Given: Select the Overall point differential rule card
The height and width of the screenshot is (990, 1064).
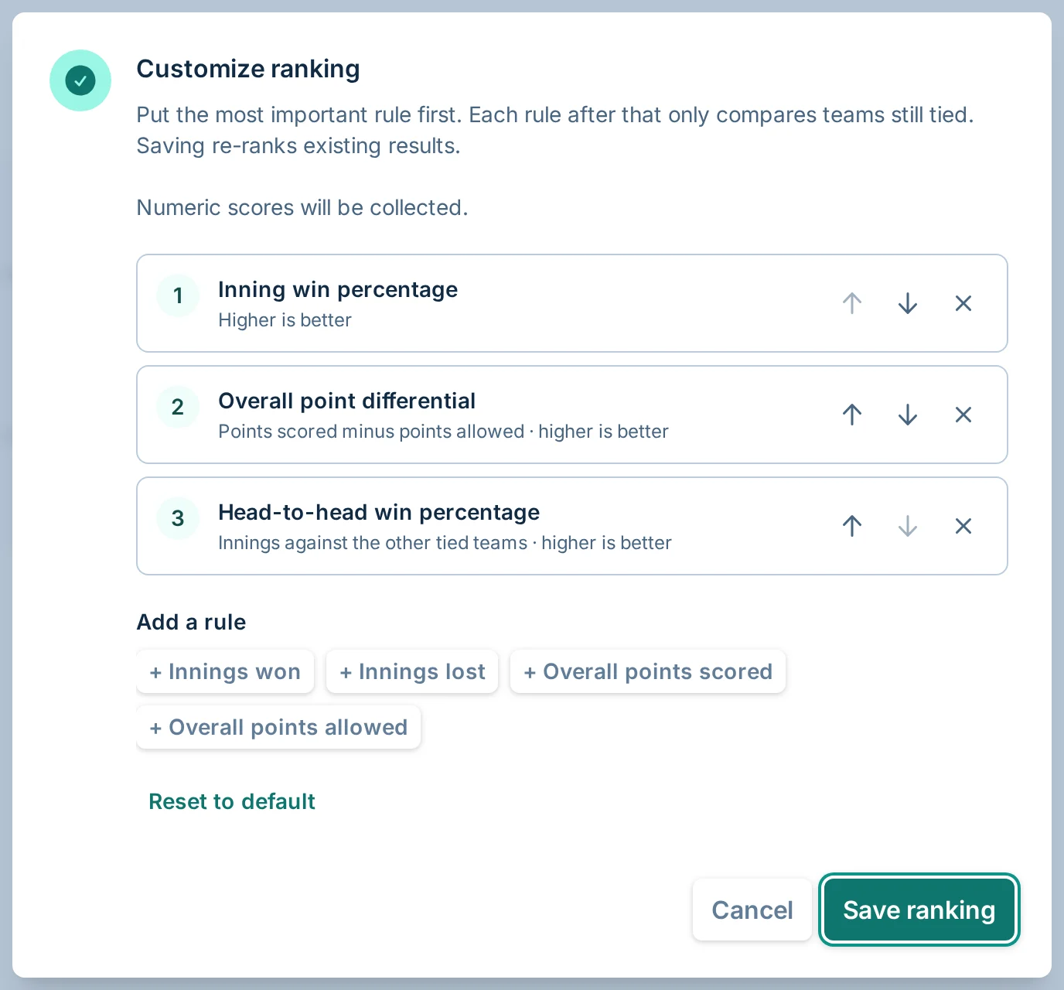Looking at the screenshot, I should tap(572, 415).
